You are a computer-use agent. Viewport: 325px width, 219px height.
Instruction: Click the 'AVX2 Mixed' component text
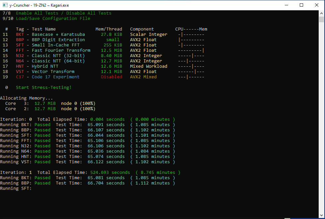tap(143, 77)
